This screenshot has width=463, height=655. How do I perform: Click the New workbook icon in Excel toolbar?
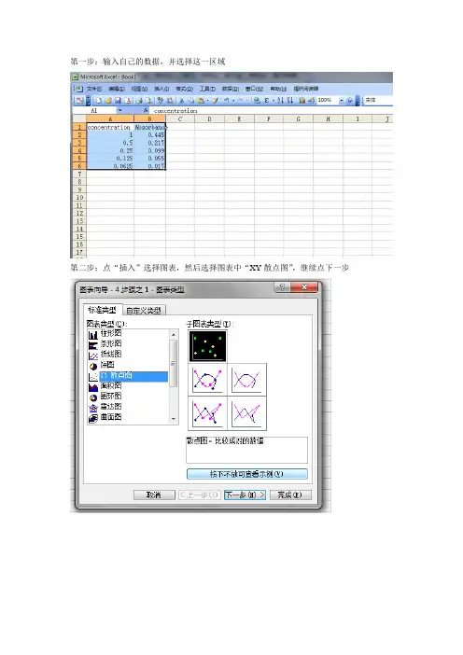point(99,100)
